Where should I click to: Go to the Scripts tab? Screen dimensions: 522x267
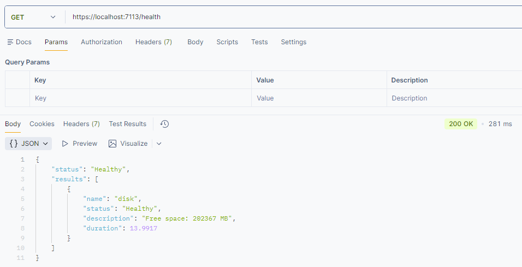227,42
